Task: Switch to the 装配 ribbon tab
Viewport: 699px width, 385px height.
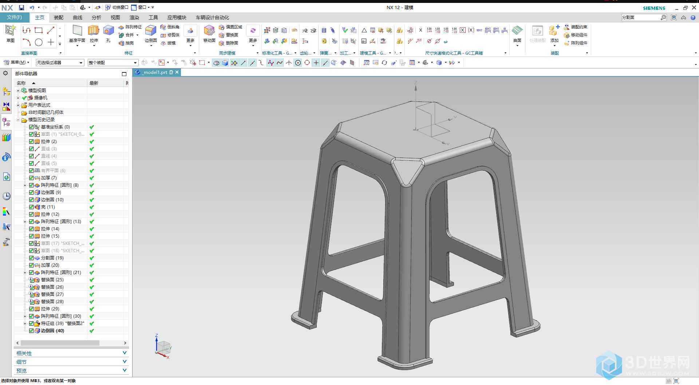Action: tap(59, 17)
